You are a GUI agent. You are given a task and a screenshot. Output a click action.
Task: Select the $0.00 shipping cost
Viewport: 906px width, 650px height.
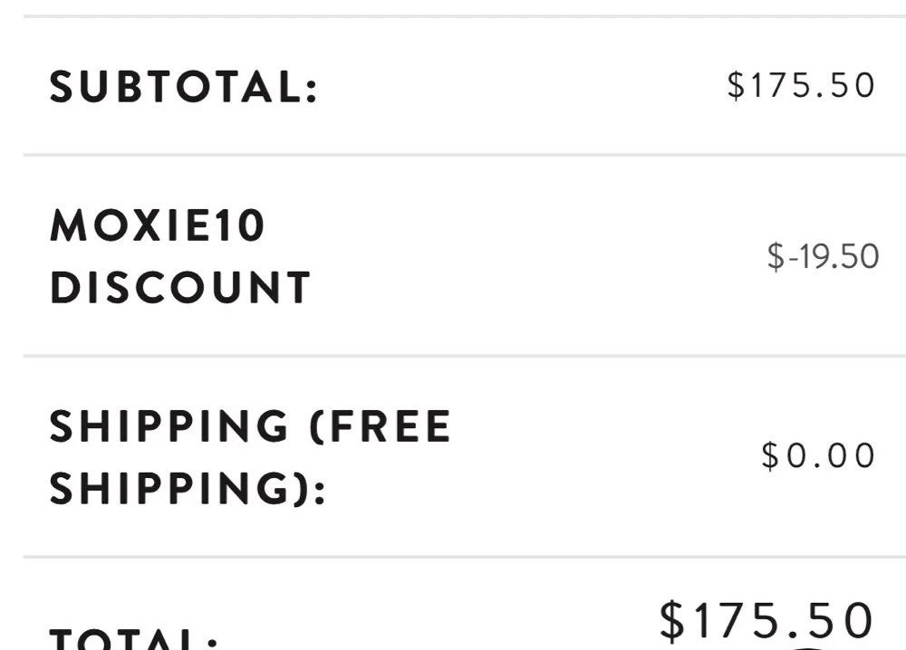click(x=818, y=455)
